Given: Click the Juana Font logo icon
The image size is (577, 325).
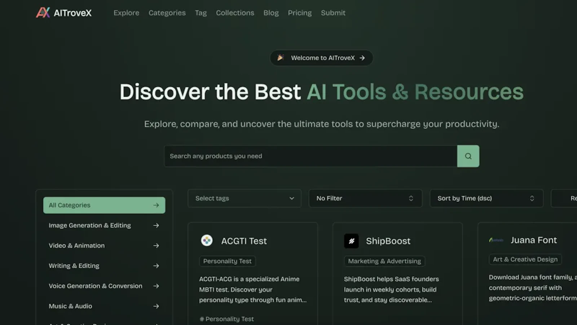Looking at the screenshot, I should [496, 240].
